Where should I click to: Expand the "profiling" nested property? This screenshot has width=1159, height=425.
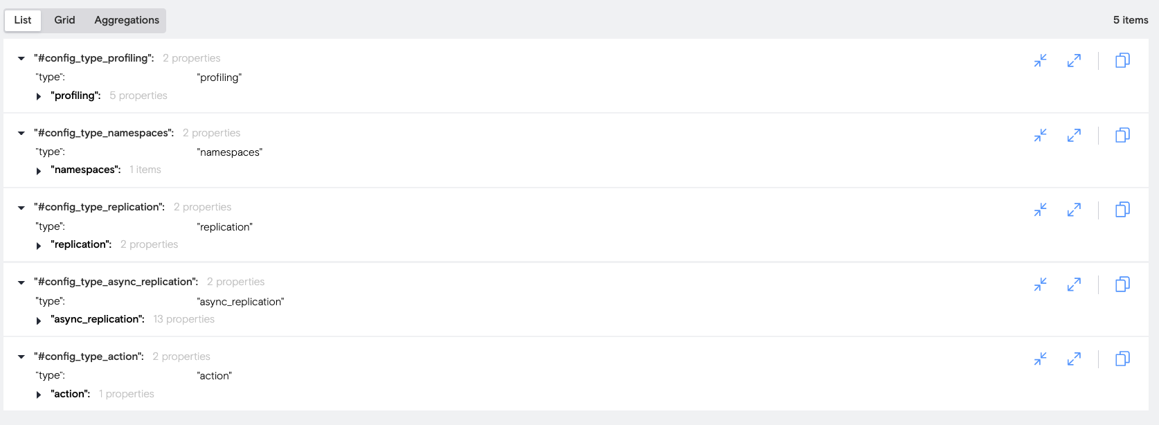pos(39,96)
